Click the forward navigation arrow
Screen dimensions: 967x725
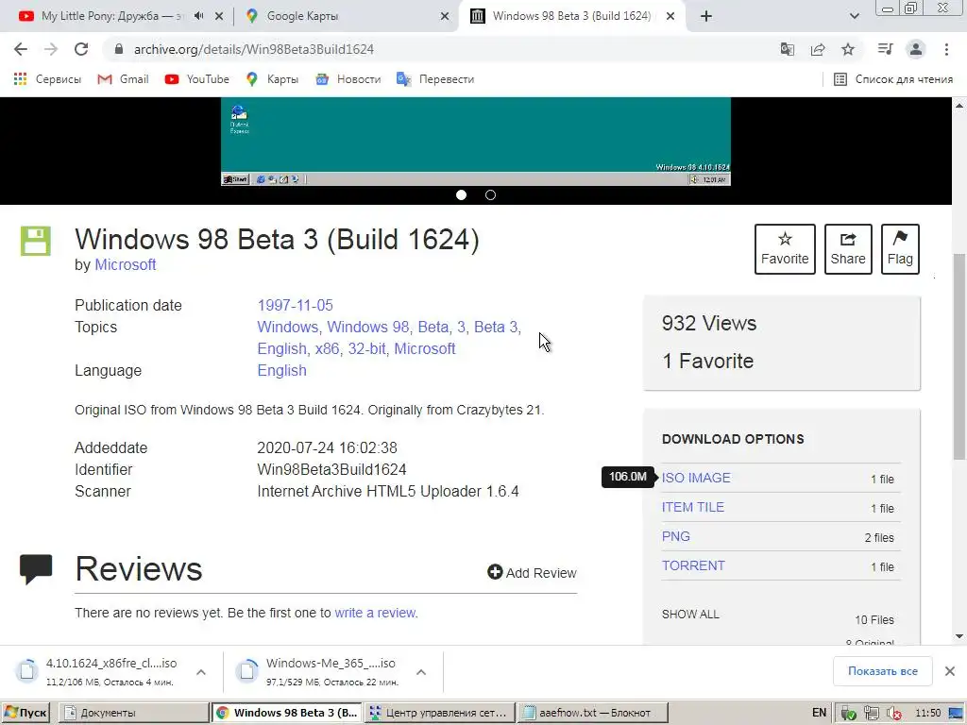pyautogui.click(x=51, y=49)
